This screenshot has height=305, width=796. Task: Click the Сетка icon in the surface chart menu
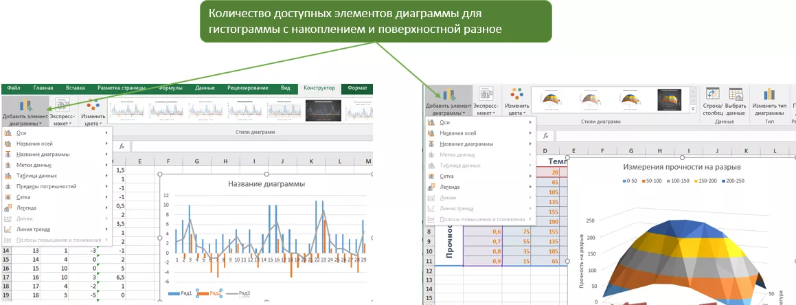(431, 176)
